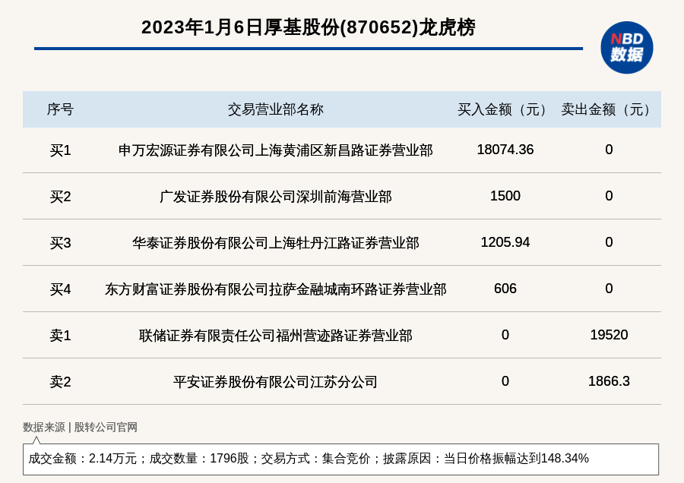Click 广发证券股份有限公司深圳前海营业部
Screen dimensions: 684x483
(275, 197)
